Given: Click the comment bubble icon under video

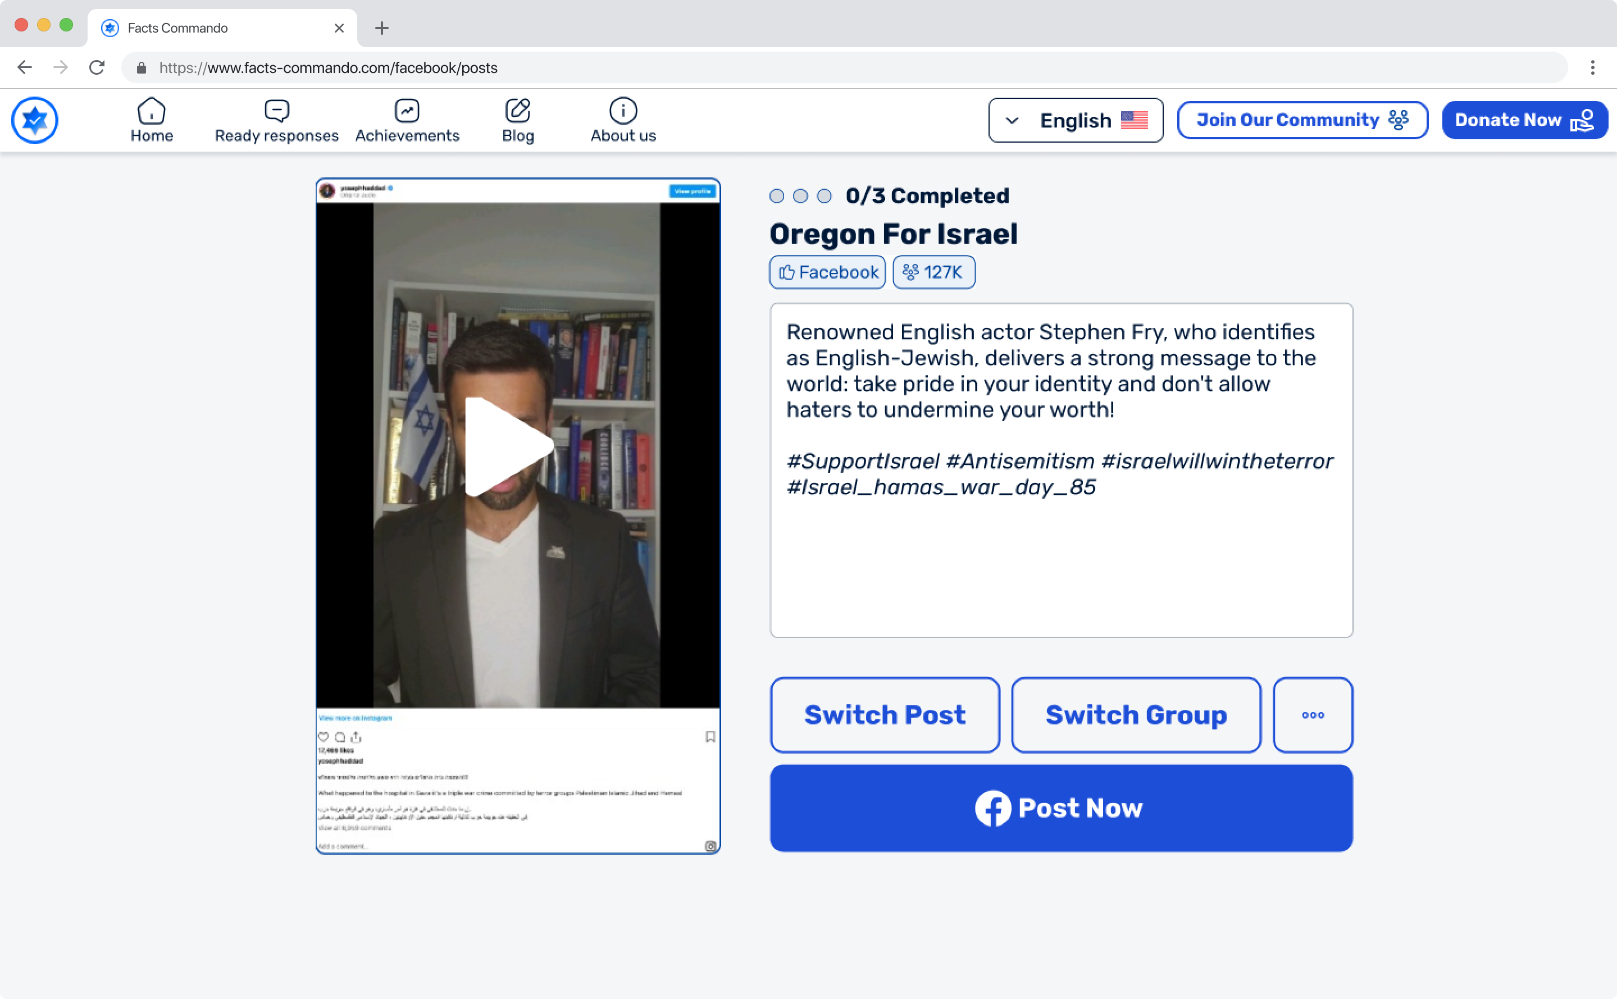Looking at the screenshot, I should [x=340, y=737].
